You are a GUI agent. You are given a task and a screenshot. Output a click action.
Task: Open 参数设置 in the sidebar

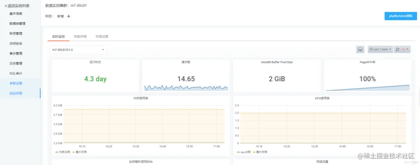(16, 83)
